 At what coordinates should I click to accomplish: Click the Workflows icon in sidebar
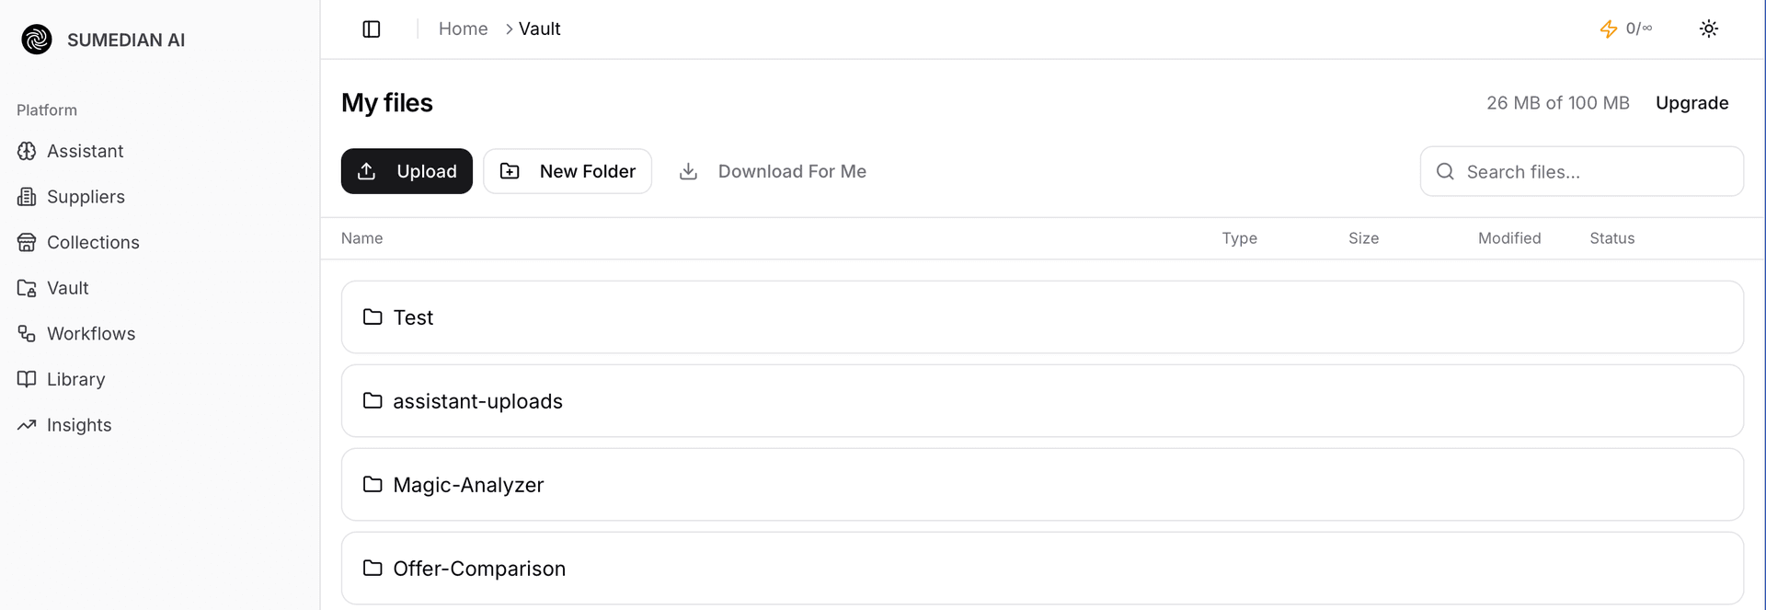(27, 334)
